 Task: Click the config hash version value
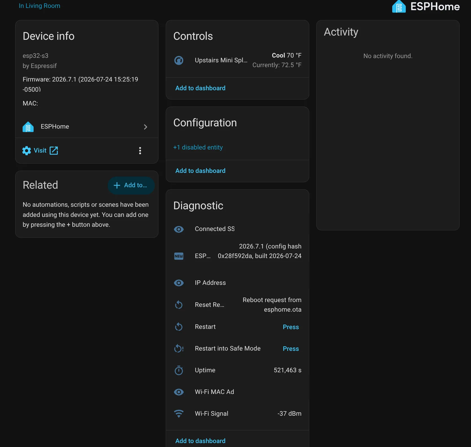tap(260, 251)
